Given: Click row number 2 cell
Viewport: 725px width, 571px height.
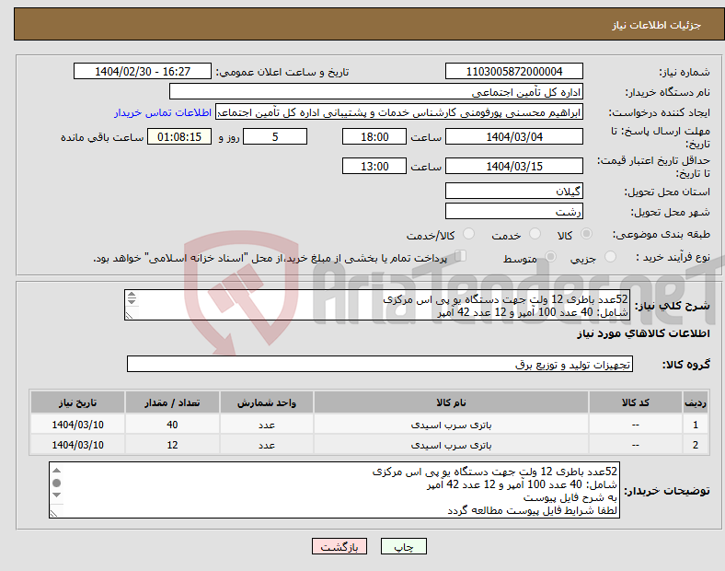Looking at the screenshot, I should click(x=695, y=445).
